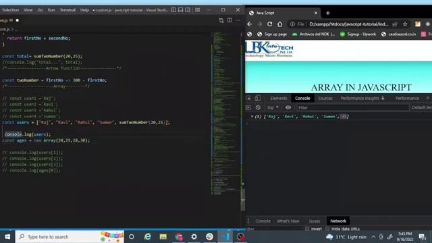Select the drawer Console tab

click(x=263, y=221)
